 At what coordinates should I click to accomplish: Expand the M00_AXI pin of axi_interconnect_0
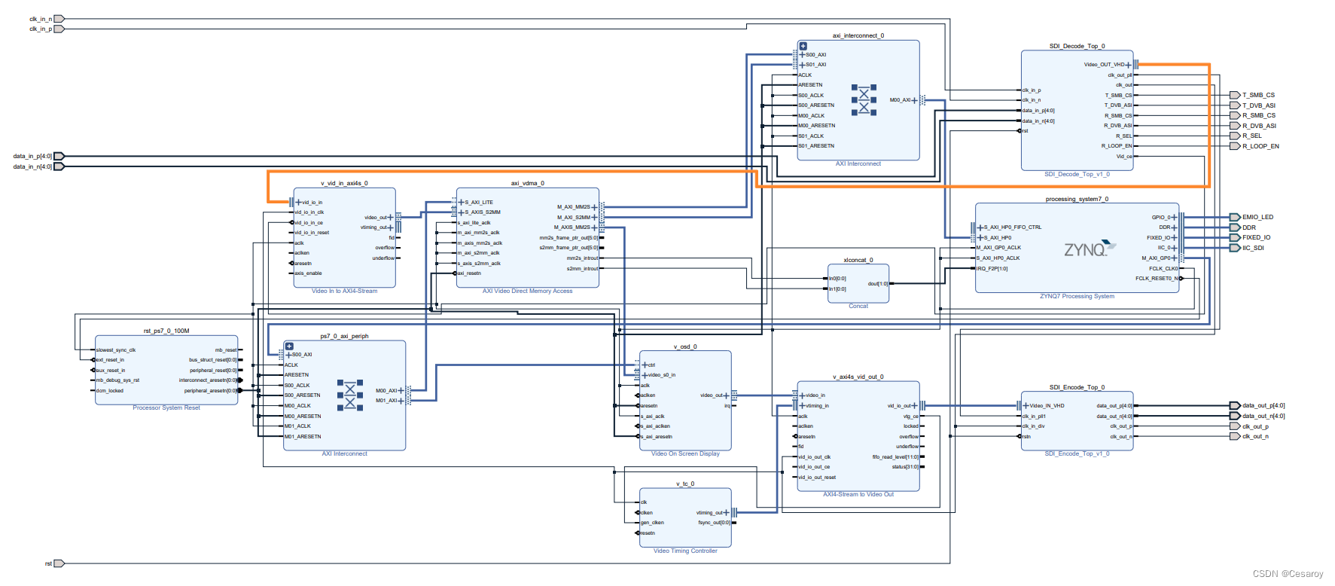[x=915, y=100]
